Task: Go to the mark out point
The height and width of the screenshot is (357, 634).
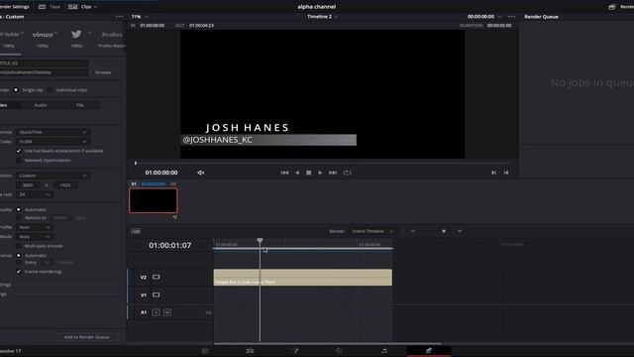Action: click(506, 173)
